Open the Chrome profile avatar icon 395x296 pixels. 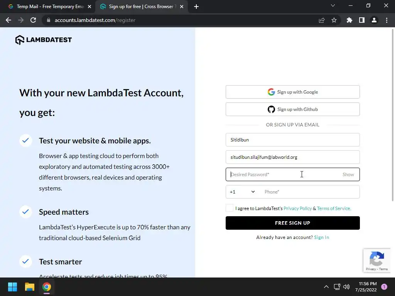(x=374, y=20)
